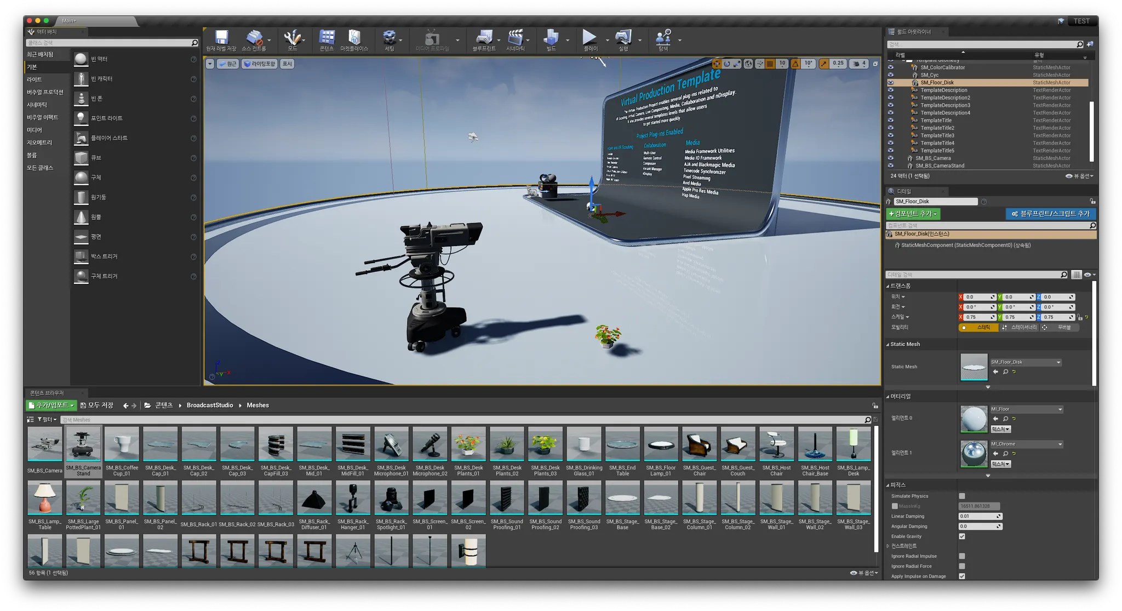The width and height of the screenshot is (1122, 611).
Task: Click the green Add Component button
Action: tap(913, 214)
